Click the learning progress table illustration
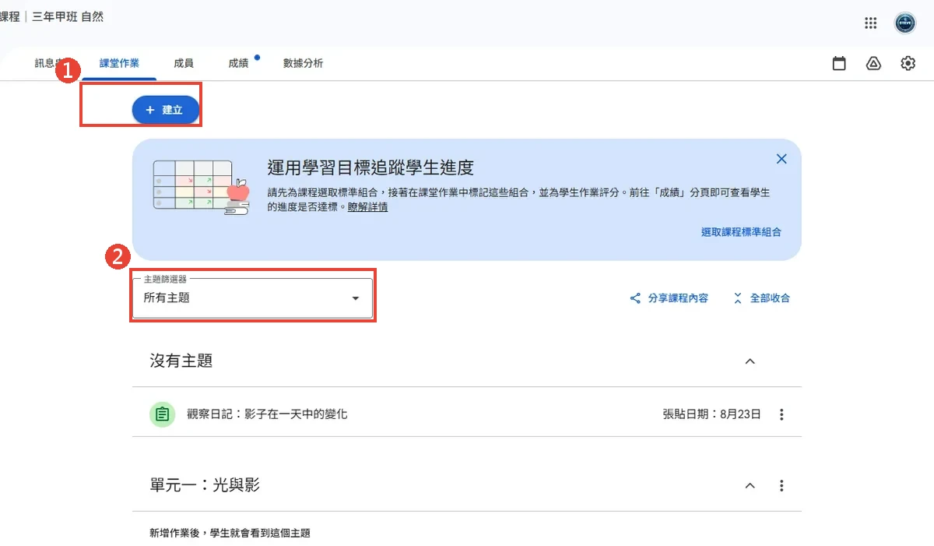 pos(201,186)
